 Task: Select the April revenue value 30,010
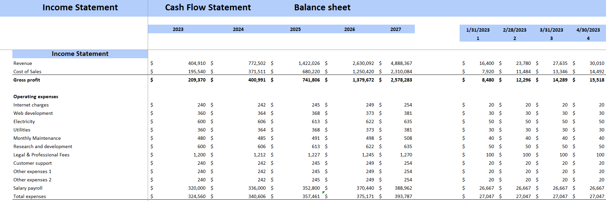pos(597,63)
